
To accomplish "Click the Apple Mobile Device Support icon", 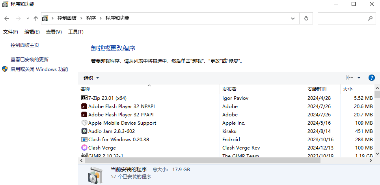I will [84, 123].
